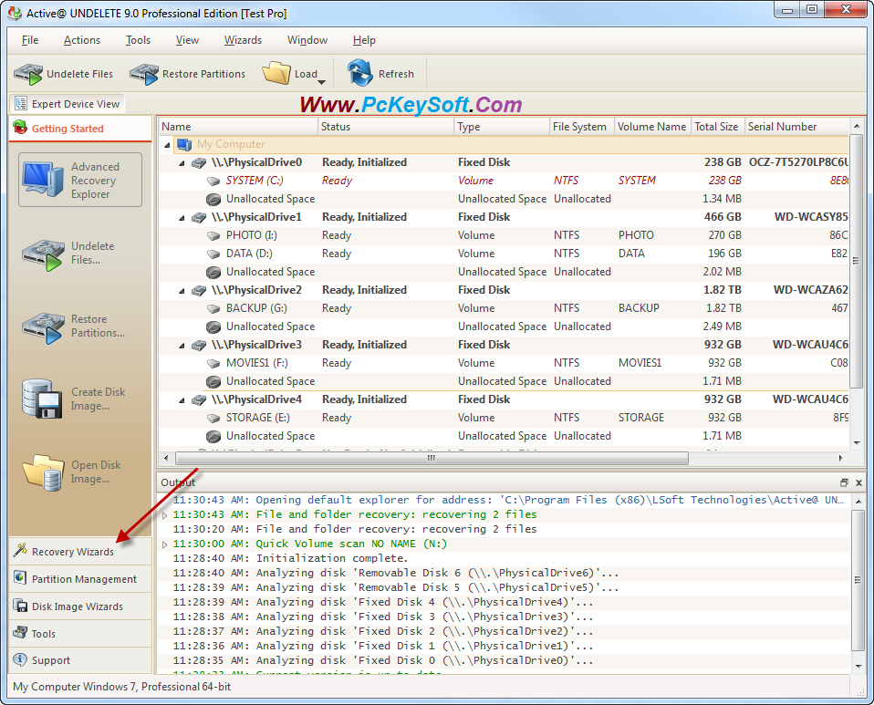Collapse the PhysicalDrive3 node
The image size is (874, 705).
coord(182,346)
